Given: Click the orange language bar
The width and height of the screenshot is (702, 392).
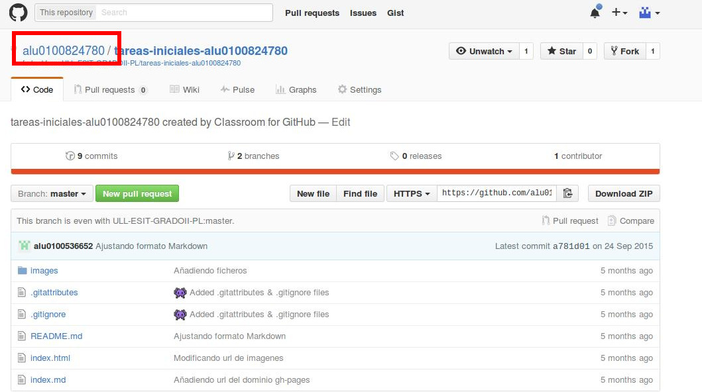Looking at the screenshot, I should (335, 171).
